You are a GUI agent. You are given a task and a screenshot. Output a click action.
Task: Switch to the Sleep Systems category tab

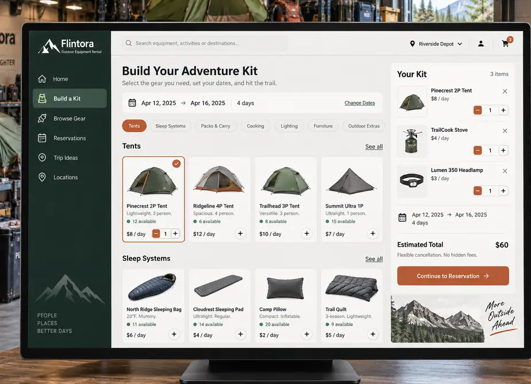[x=170, y=126]
